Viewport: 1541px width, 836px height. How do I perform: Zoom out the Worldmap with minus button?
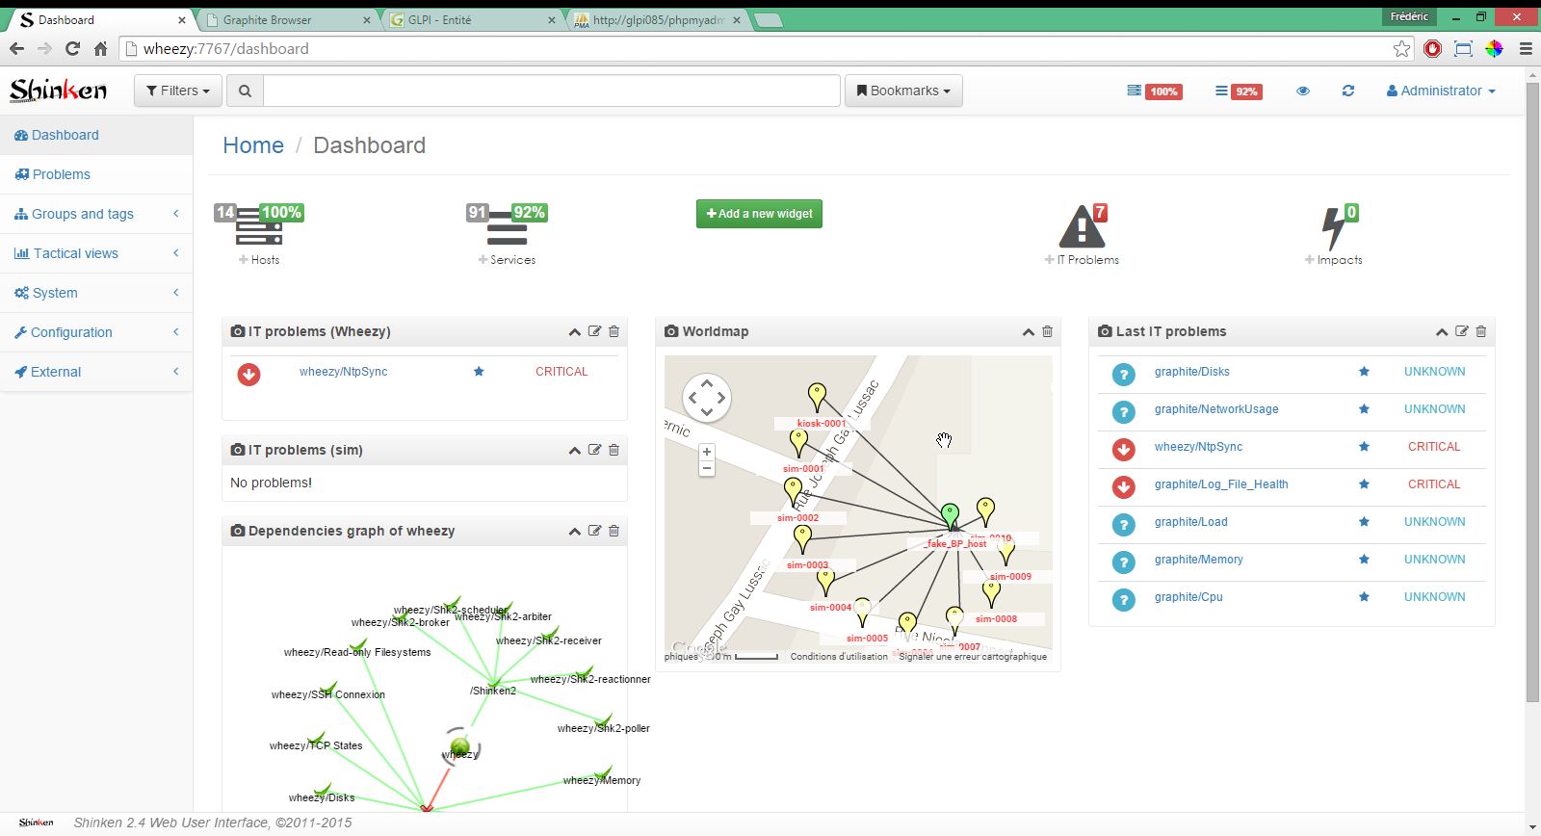pos(707,468)
